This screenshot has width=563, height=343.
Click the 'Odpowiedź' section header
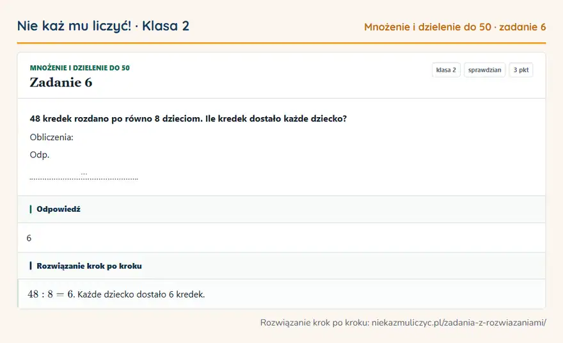(281, 209)
